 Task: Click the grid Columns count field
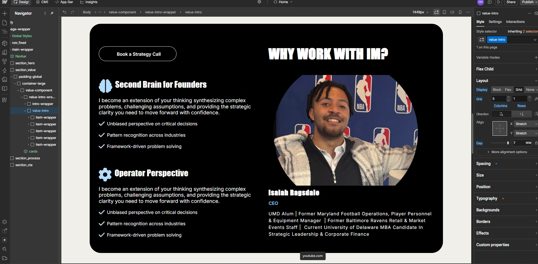click(498, 99)
